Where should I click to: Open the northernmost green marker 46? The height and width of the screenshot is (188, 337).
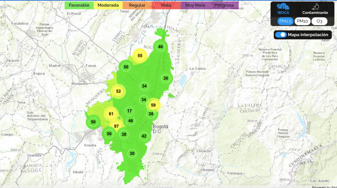point(160,47)
